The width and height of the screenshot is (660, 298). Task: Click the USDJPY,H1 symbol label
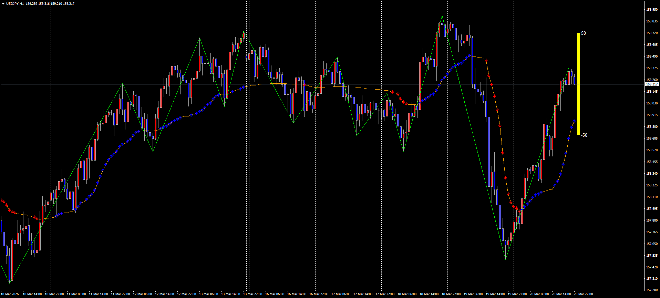click(15, 4)
